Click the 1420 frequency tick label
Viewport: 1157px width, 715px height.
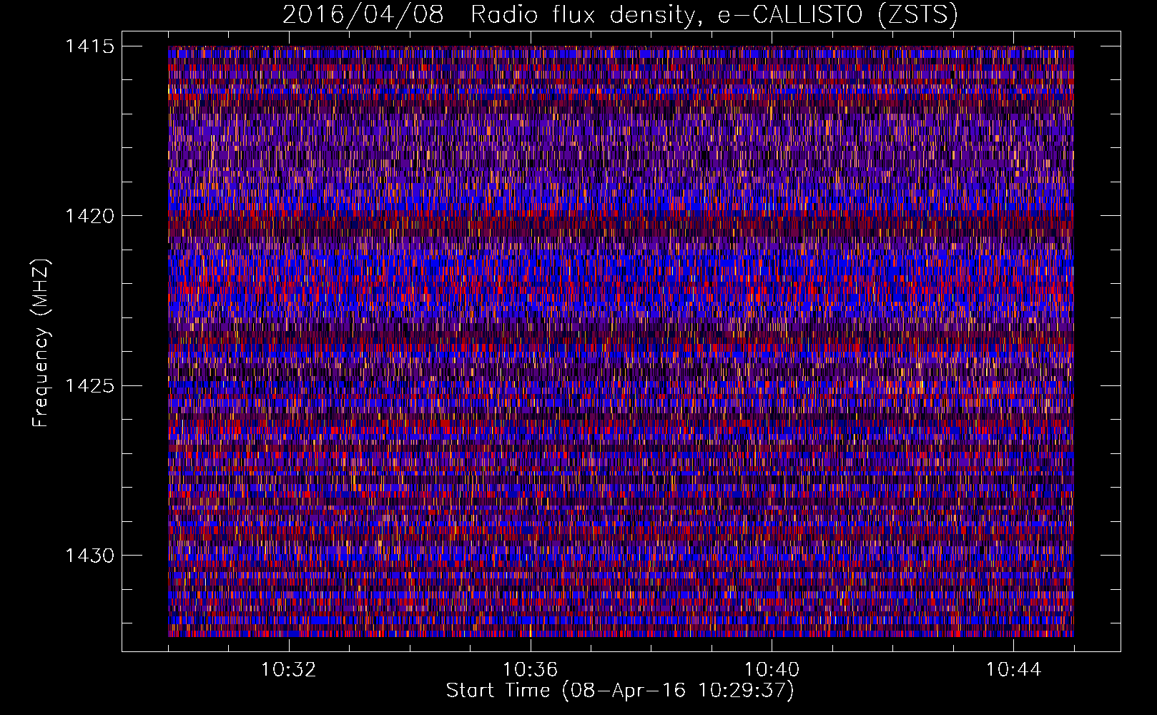pos(90,216)
